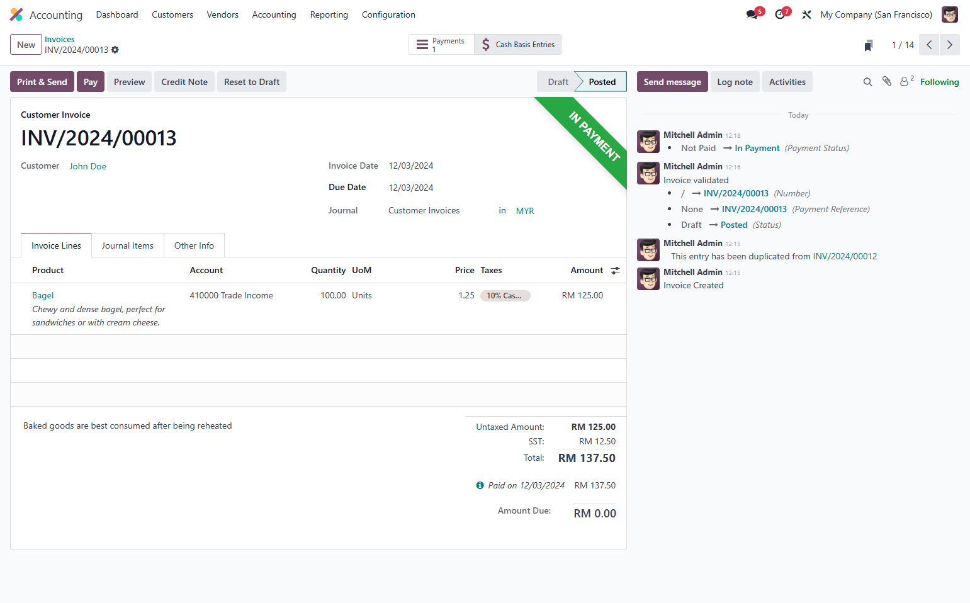The width and height of the screenshot is (970, 603).
Task: Click Send message in chatter
Action: (672, 82)
